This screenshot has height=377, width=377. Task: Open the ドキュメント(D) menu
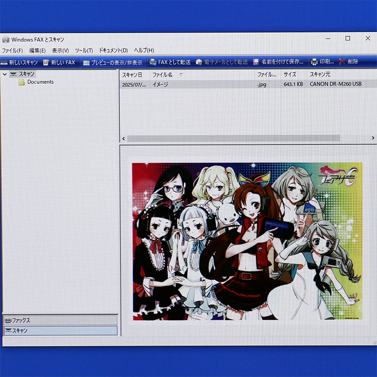pos(113,50)
